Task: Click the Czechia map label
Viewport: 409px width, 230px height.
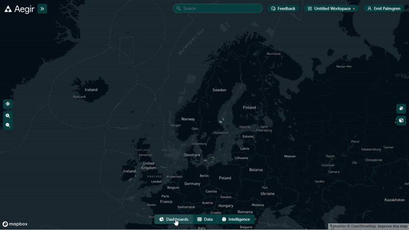Action: point(211,191)
